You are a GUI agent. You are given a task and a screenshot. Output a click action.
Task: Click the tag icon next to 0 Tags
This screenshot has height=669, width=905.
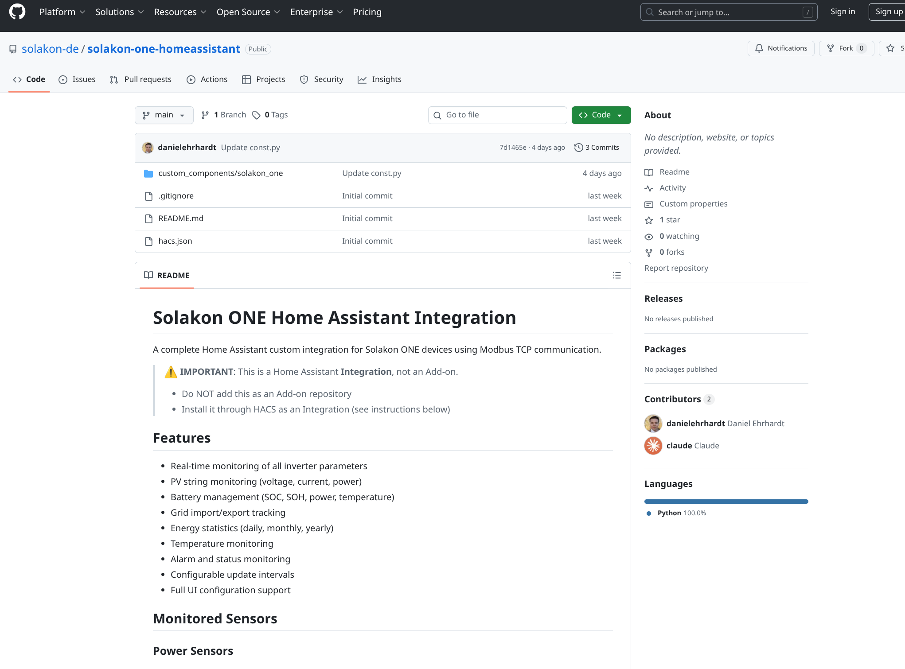(256, 115)
